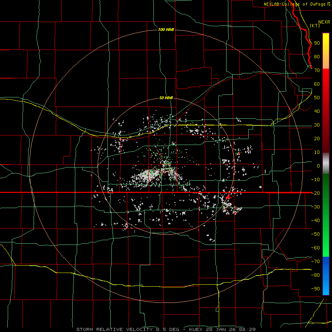Click the [KT] units label
This screenshot has width=332, height=332.
coord(315,25)
